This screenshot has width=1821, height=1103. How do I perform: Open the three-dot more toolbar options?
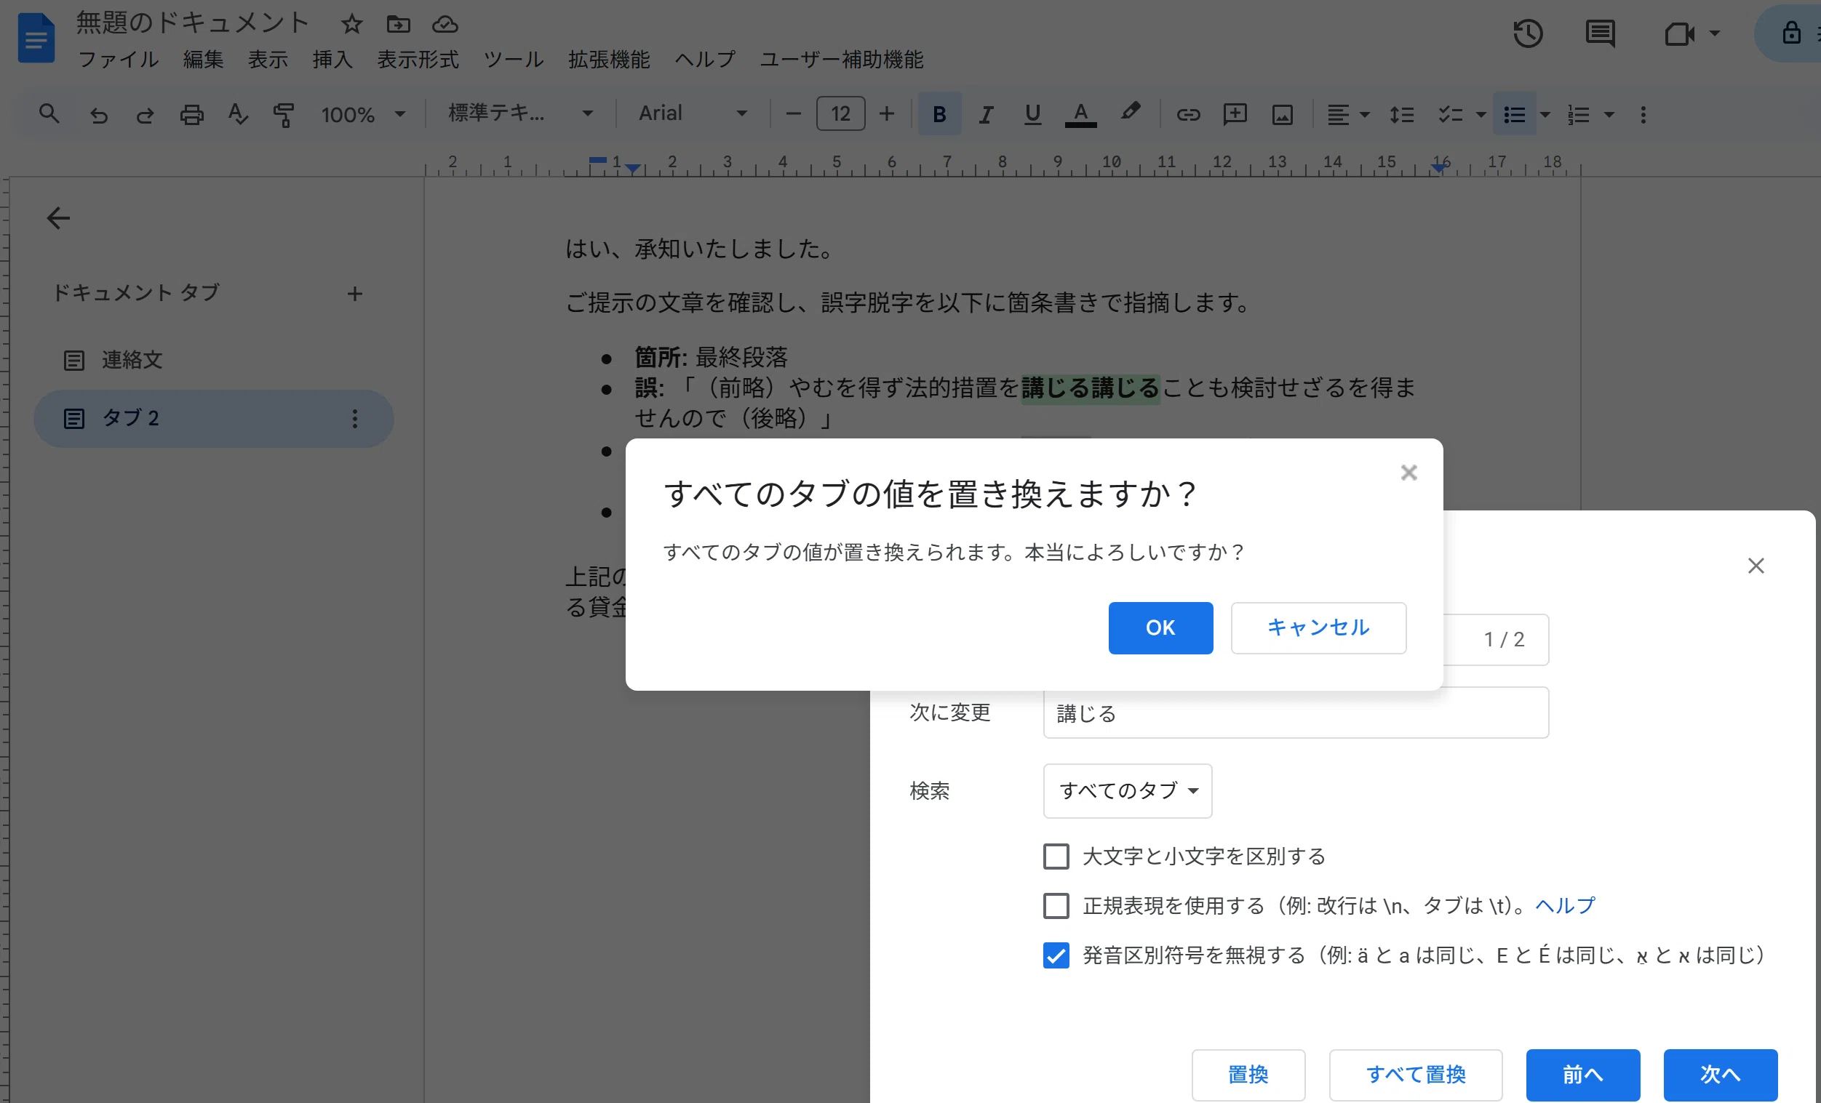1643,114
